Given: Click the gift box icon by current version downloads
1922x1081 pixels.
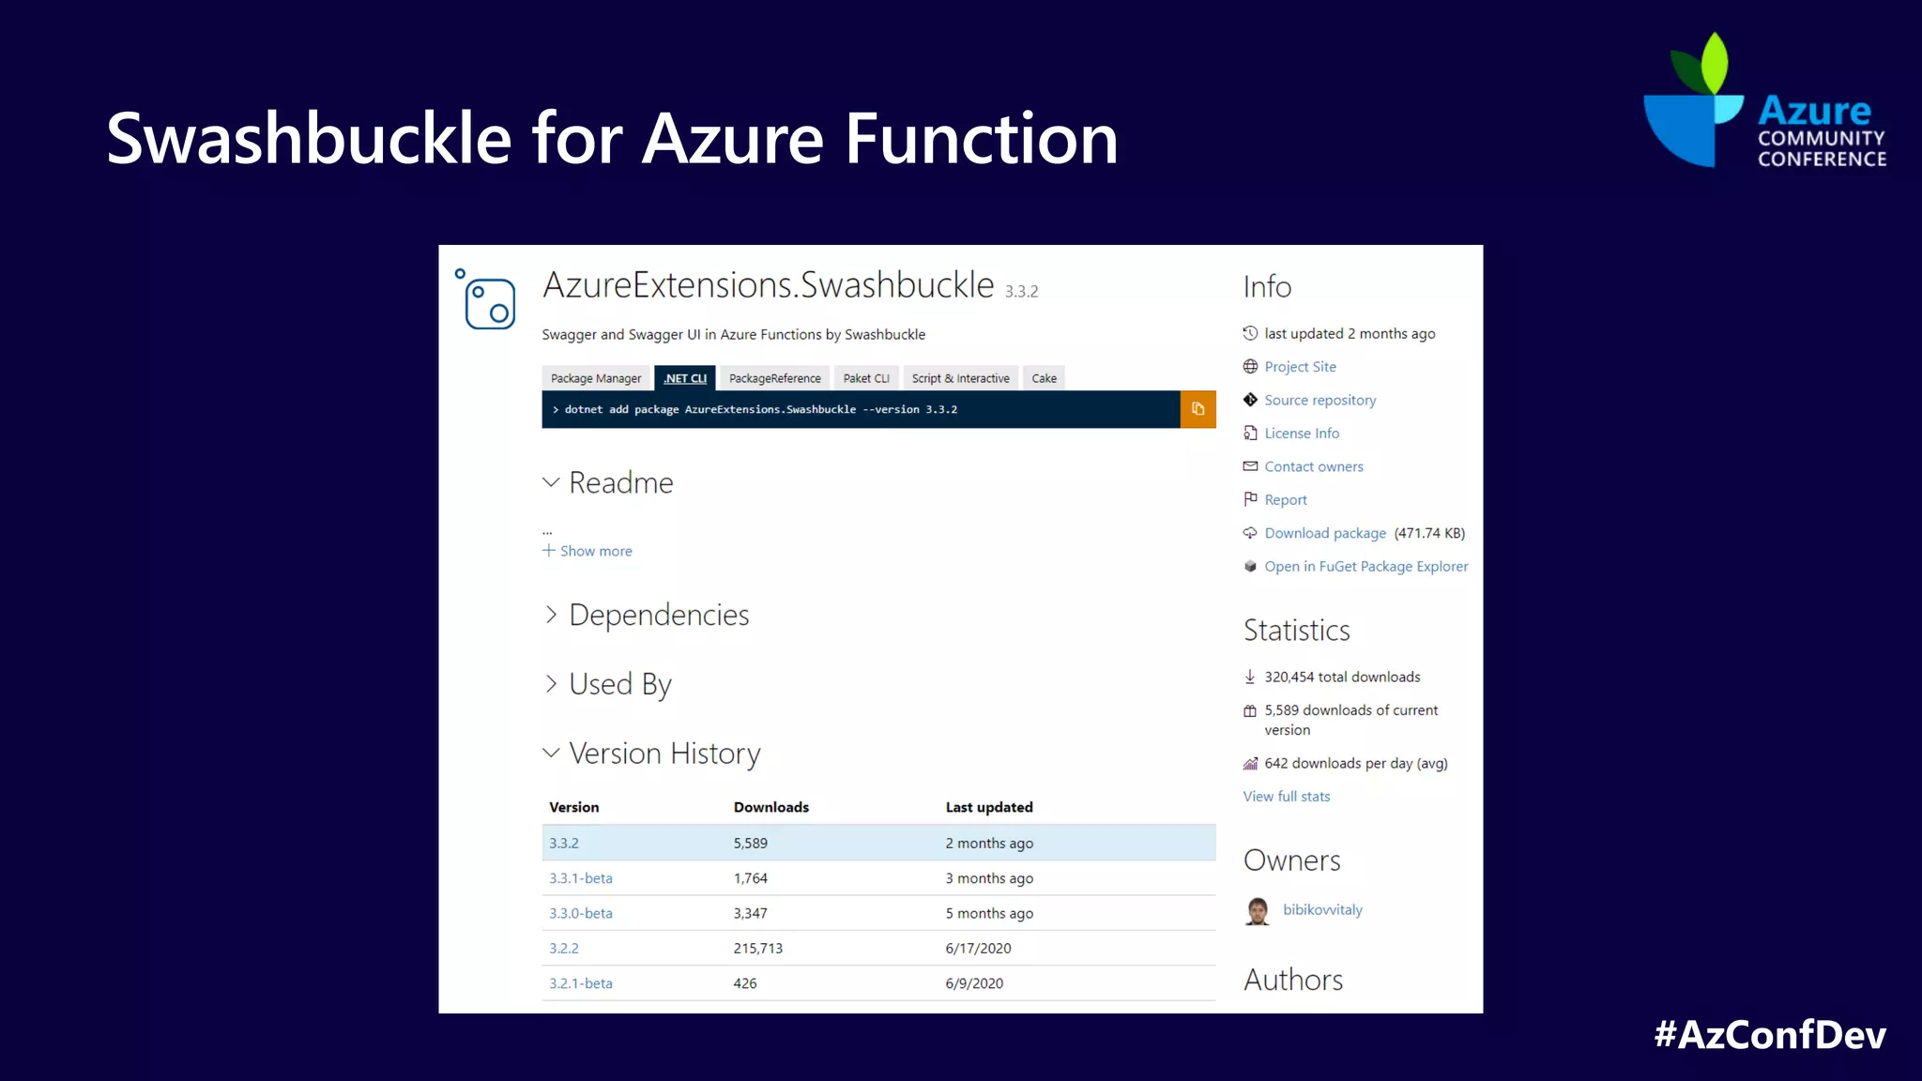Looking at the screenshot, I should click(x=1250, y=711).
